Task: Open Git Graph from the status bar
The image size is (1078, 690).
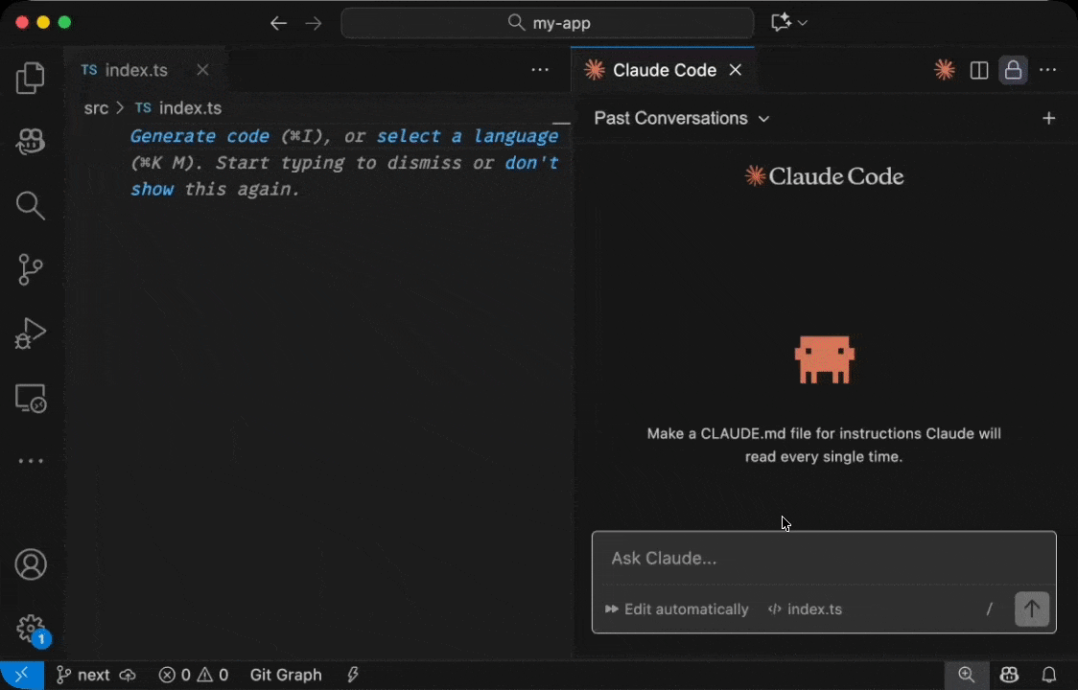Action: 286,675
